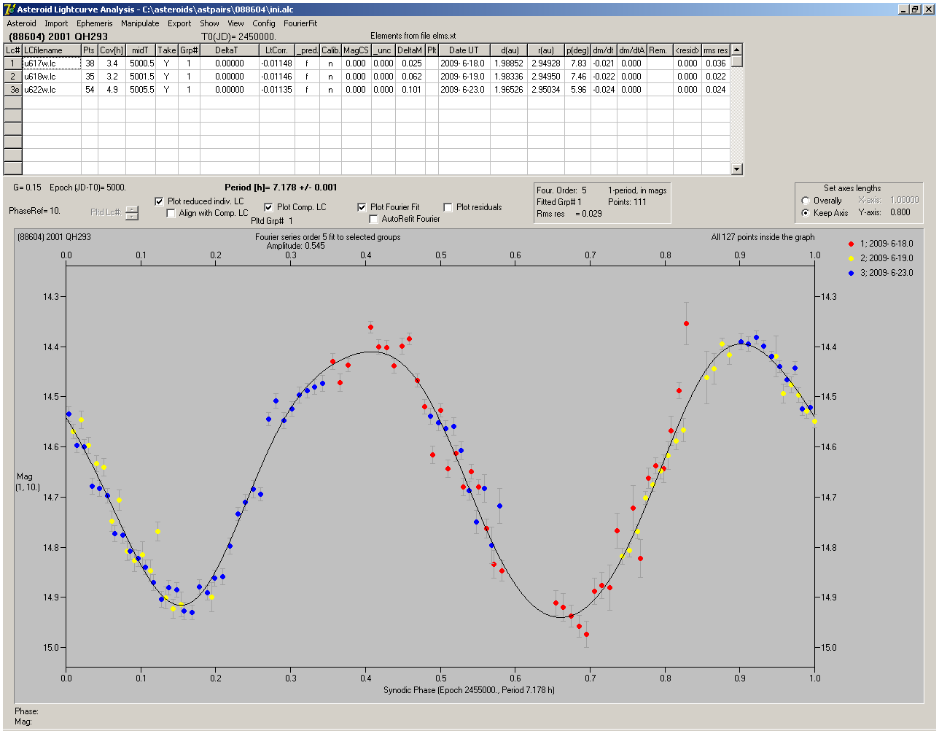Viewport: 939px width, 731px height.
Task: Click the Date UT column header
Action: click(464, 50)
